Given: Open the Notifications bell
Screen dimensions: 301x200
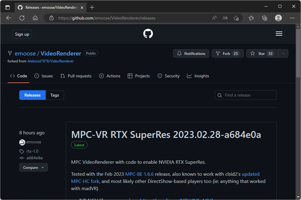Looking at the screenshot, I should click(179, 53).
